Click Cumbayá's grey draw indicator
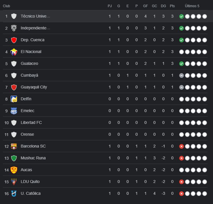 click(x=181, y=75)
